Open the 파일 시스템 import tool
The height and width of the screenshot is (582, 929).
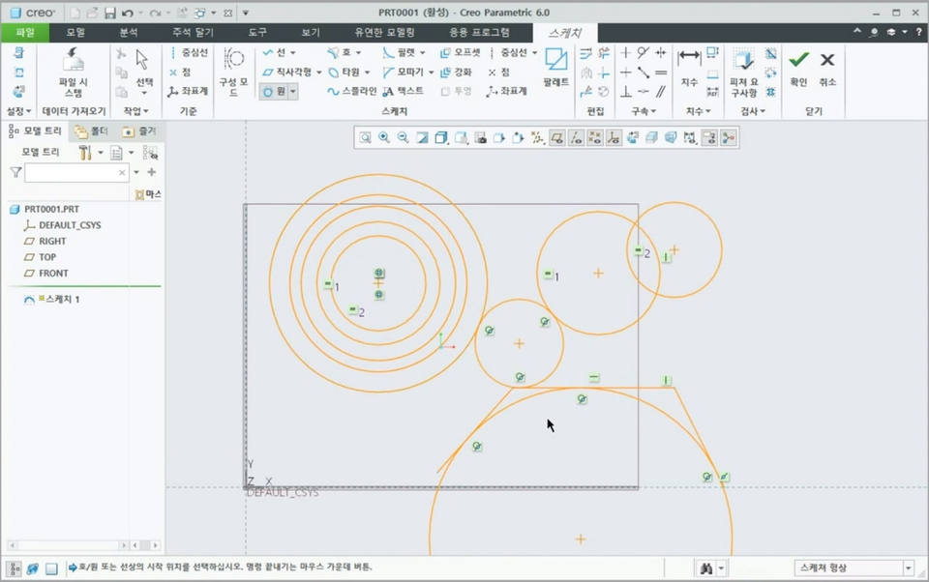pos(74,73)
